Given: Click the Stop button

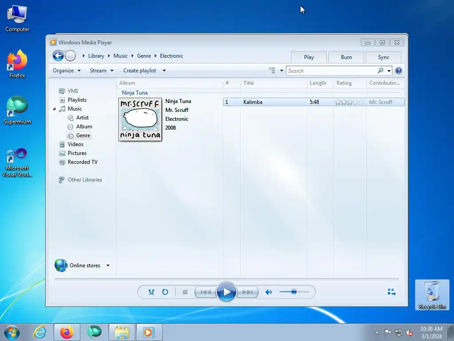Looking at the screenshot, I should coord(185,292).
